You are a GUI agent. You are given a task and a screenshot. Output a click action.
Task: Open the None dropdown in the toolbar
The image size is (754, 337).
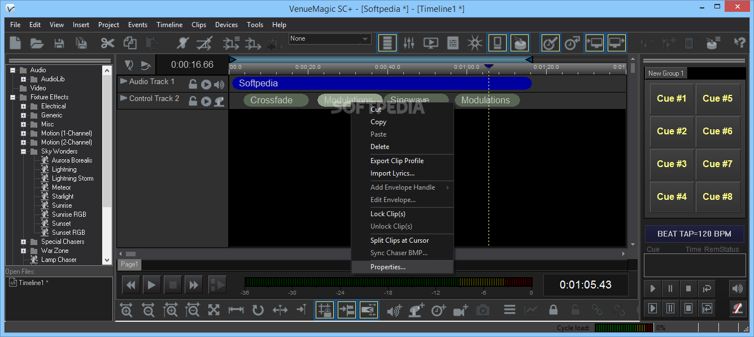(330, 39)
